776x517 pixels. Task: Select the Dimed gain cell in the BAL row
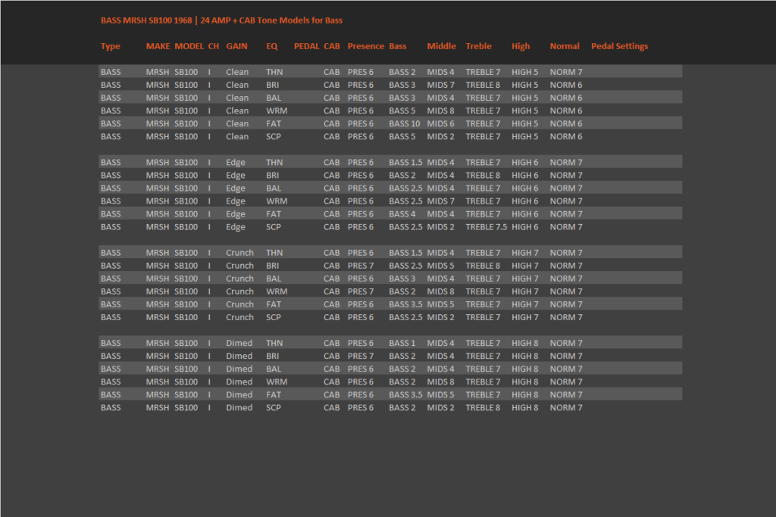239,369
